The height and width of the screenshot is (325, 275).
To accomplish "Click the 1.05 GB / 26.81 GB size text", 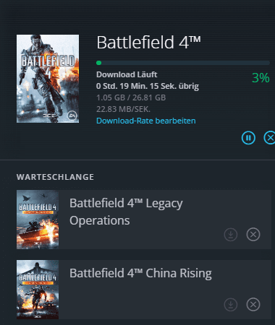I will 131,97.
